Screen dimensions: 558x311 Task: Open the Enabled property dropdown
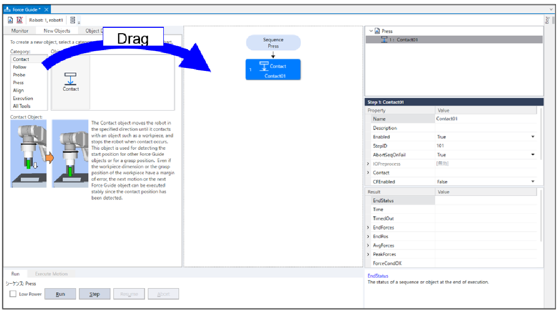533,137
